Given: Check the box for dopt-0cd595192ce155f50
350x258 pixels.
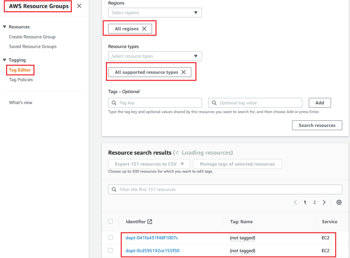Looking at the screenshot, I should pyautogui.click(x=110, y=251).
